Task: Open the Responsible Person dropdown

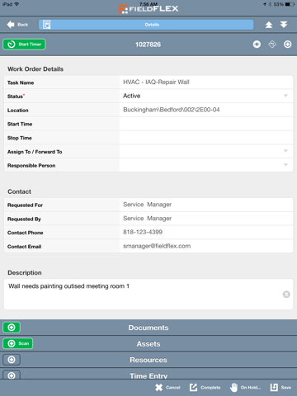Action: [206, 165]
